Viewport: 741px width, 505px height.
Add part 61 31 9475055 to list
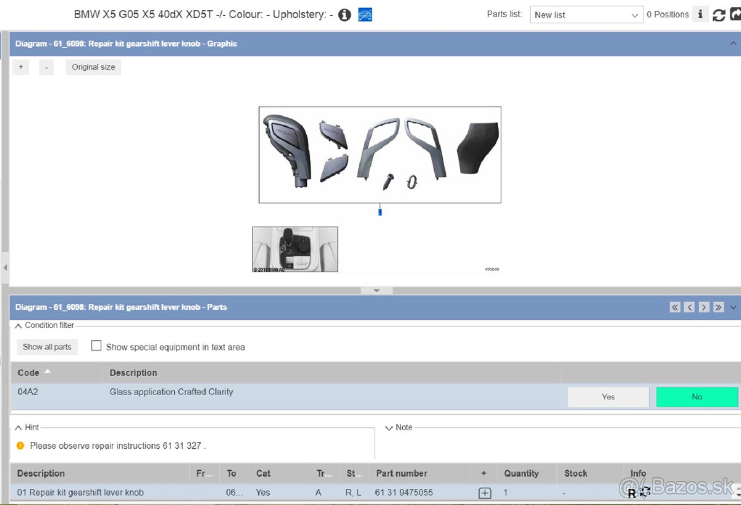485,493
